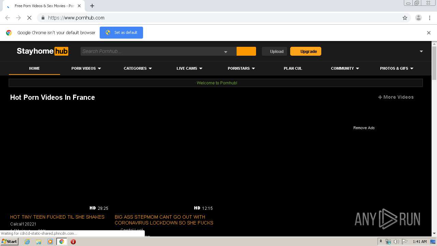Expand the account dropdown arrow in header
Viewport: 437px width, 246px height.
[x=421, y=51]
